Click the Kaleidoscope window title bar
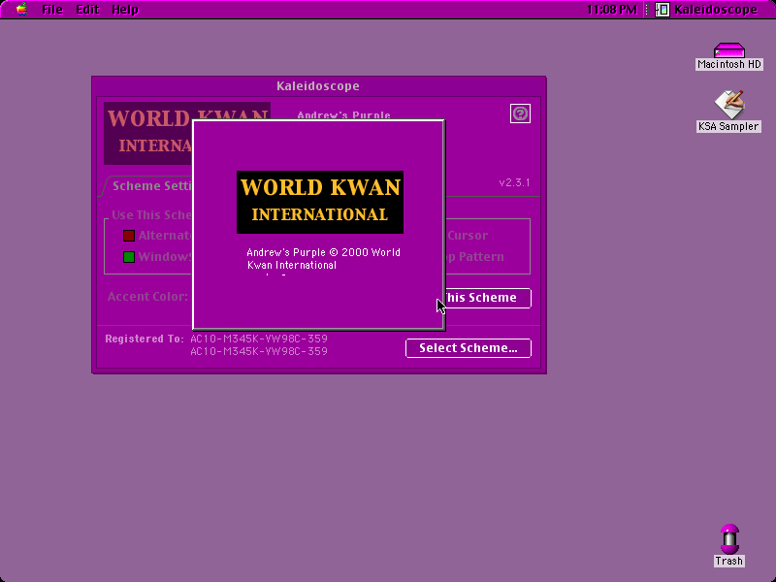This screenshot has height=582, width=776. click(319, 86)
